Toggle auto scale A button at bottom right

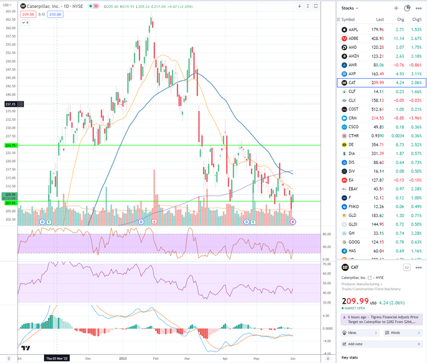[x=328, y=358]
